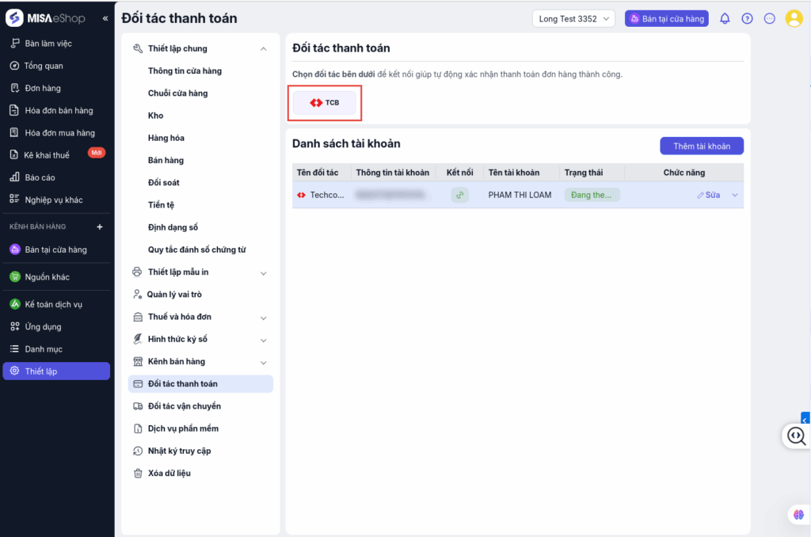Screen dimensions: 811x537
Task: Expand the Thiết lập mẫu in section
Action: tap(263, 272)
